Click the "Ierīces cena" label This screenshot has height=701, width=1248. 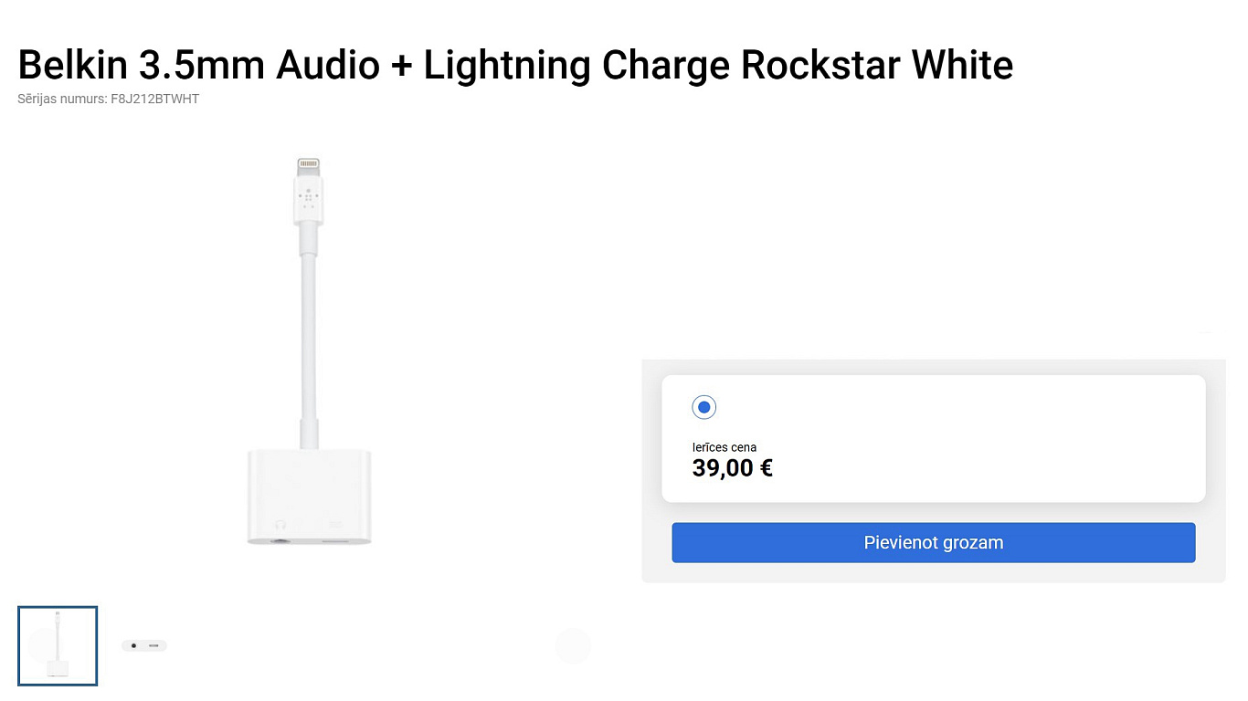pos(724,447)
